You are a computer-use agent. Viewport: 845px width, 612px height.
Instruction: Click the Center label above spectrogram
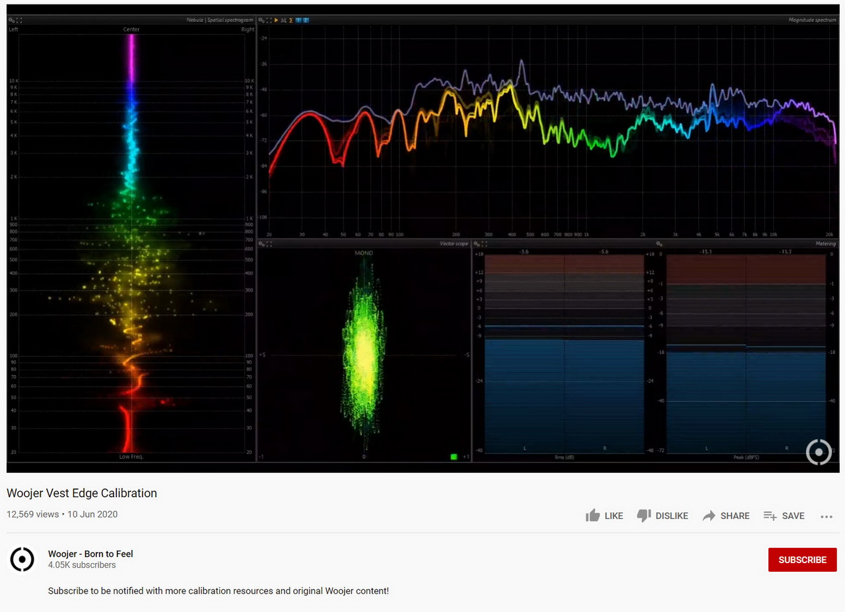point(131,30)
